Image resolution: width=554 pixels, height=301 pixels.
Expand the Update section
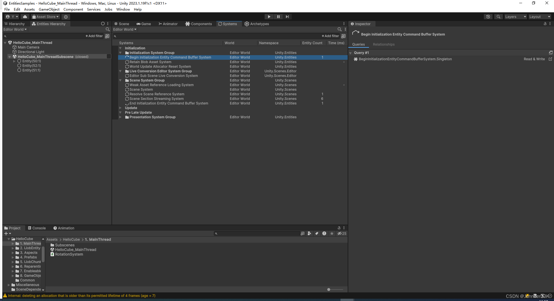[120, 108]
